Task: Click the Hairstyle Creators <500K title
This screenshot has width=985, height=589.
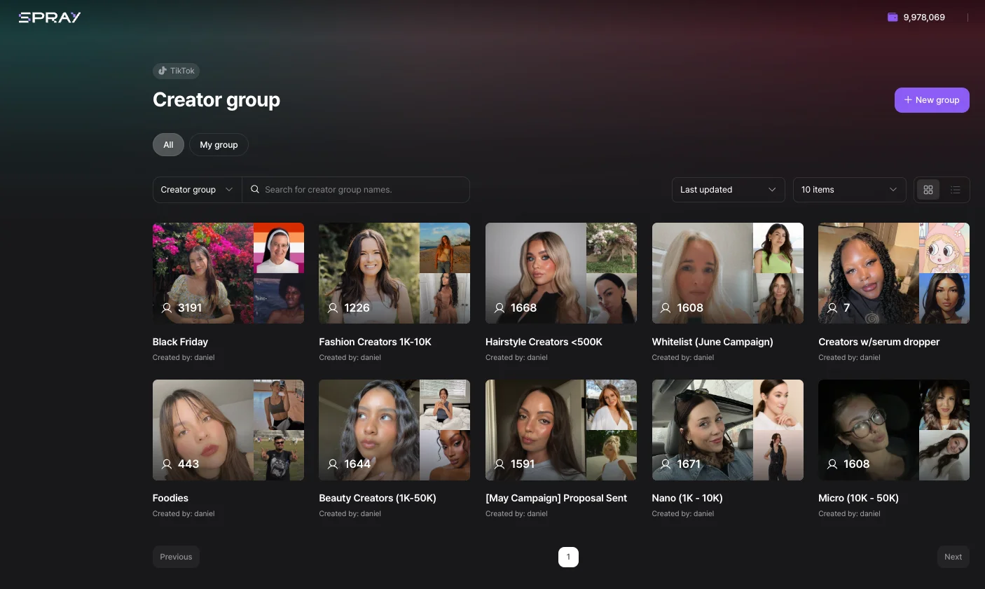Action: pos(544,342)
